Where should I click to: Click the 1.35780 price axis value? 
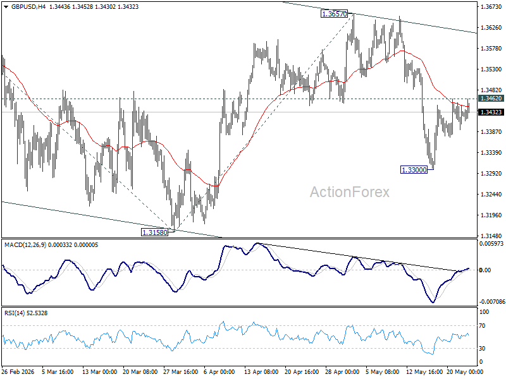pyautogui.click(x=491, y=49)
